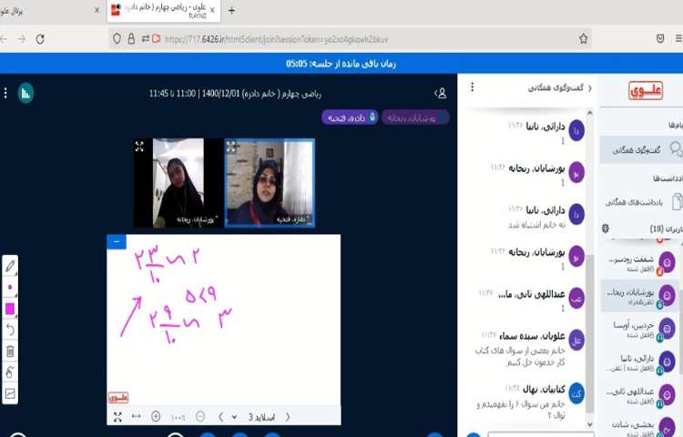Click session title ریاضی چهارم header text
This screenshot has height=437, width=683.
click(235, 94)
